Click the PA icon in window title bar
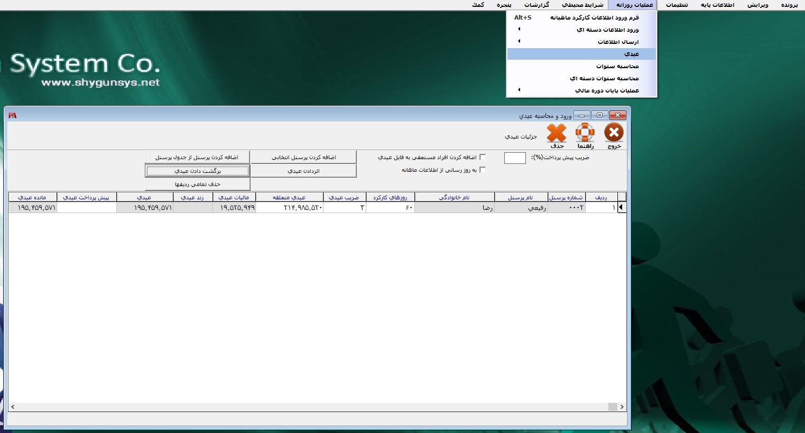805x433 pixels. pos(13,115)
